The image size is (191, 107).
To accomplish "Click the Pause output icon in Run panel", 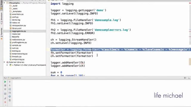I will (x=5, y=89).
